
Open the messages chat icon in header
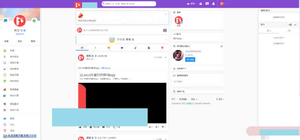point(207,4)
